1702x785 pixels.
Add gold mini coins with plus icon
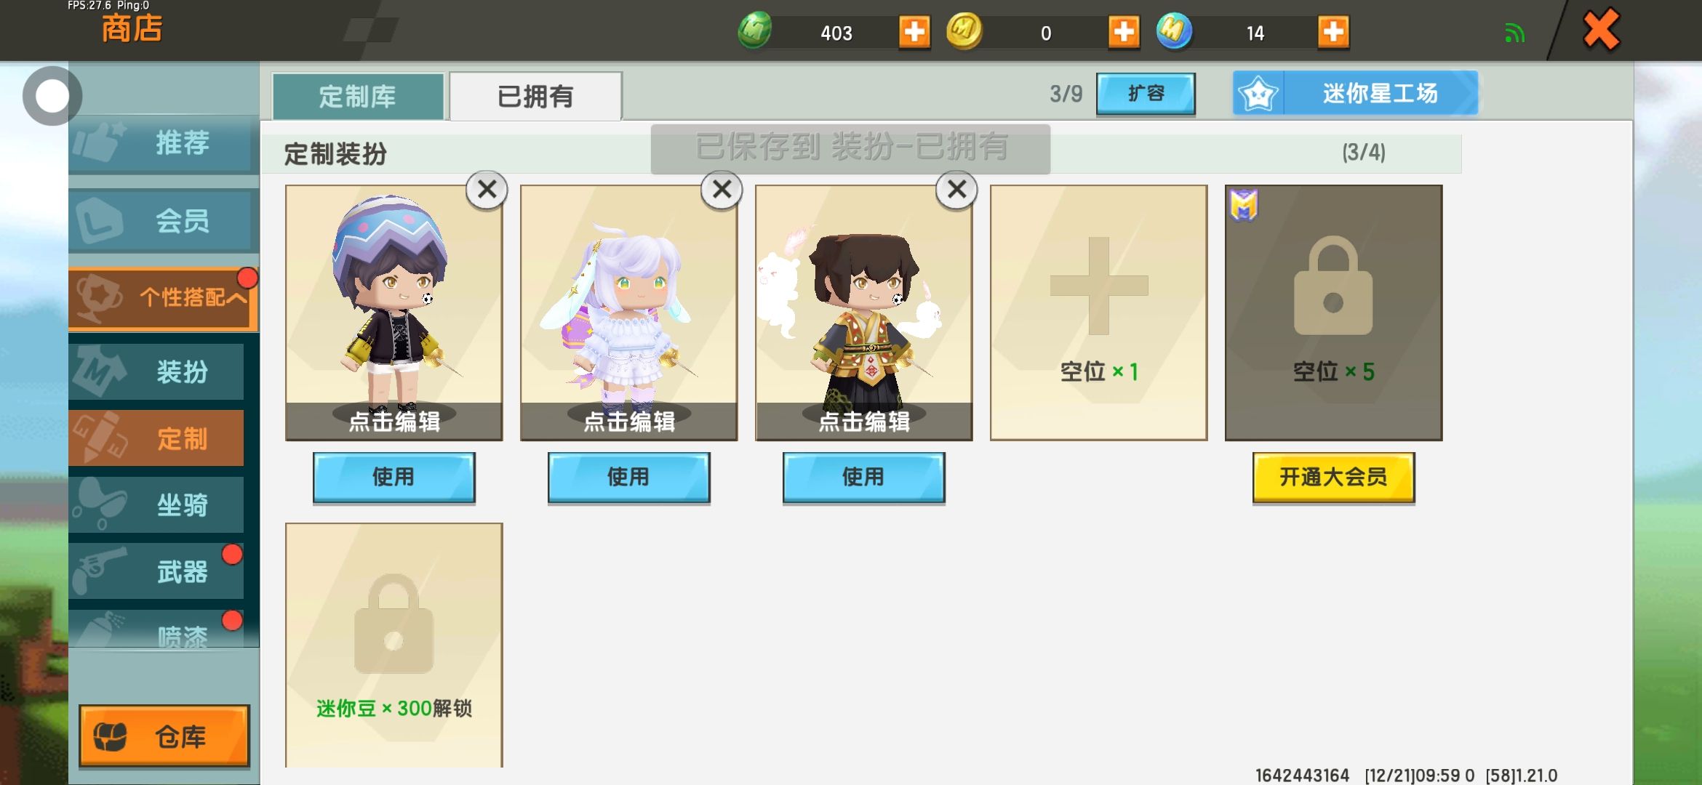point(1124,33)
